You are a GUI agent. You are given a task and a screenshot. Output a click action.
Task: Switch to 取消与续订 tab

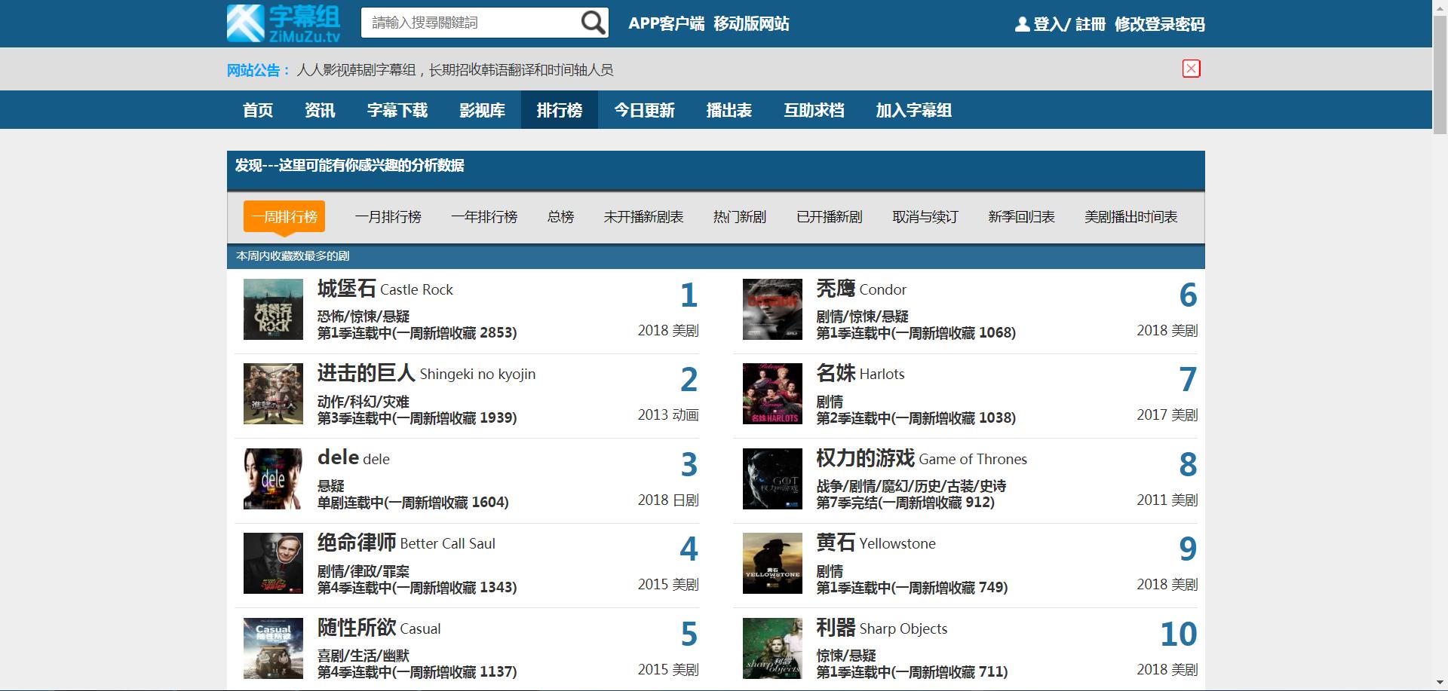click(x=925, y=217)
